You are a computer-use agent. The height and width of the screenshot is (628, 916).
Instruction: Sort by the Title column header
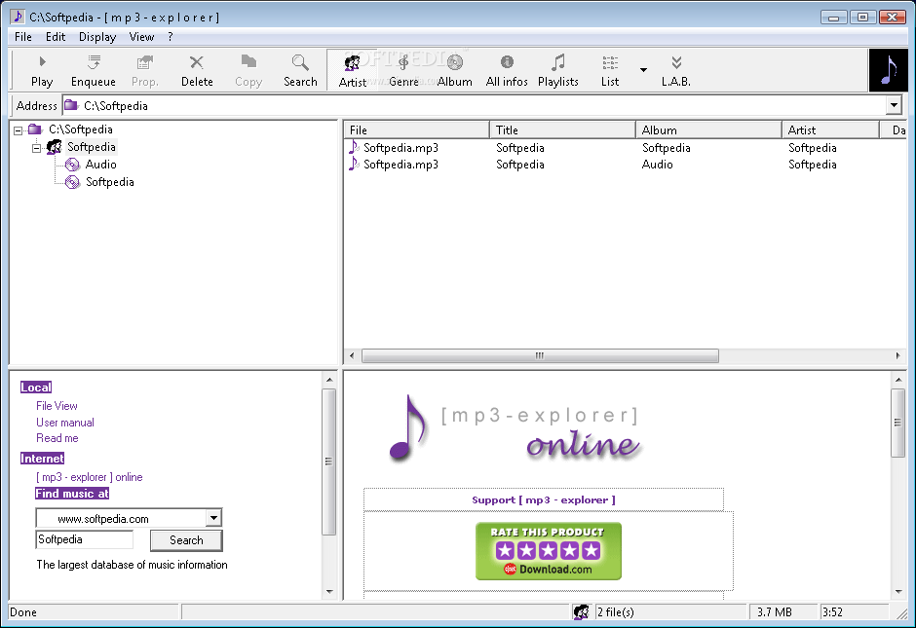coord(562,130)
